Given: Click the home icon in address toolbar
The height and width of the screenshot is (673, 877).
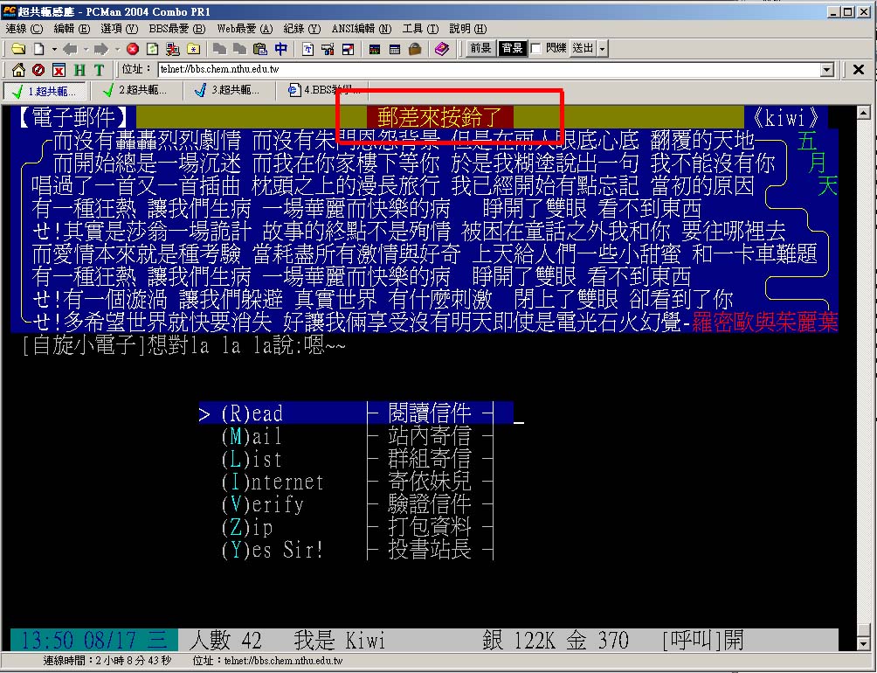Looking at the screenshot, I should pos(17,70).
